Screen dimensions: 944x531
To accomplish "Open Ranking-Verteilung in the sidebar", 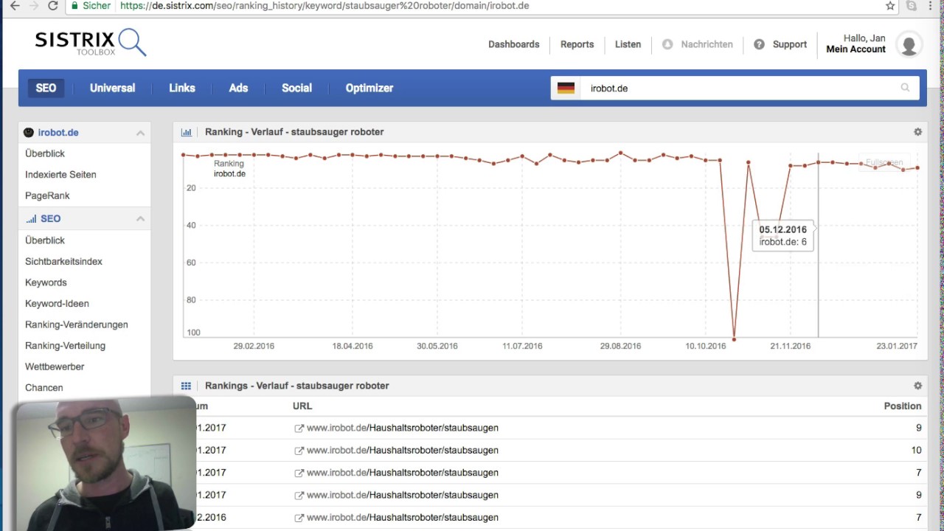I will pyautogui.click(x=65, y=346).
